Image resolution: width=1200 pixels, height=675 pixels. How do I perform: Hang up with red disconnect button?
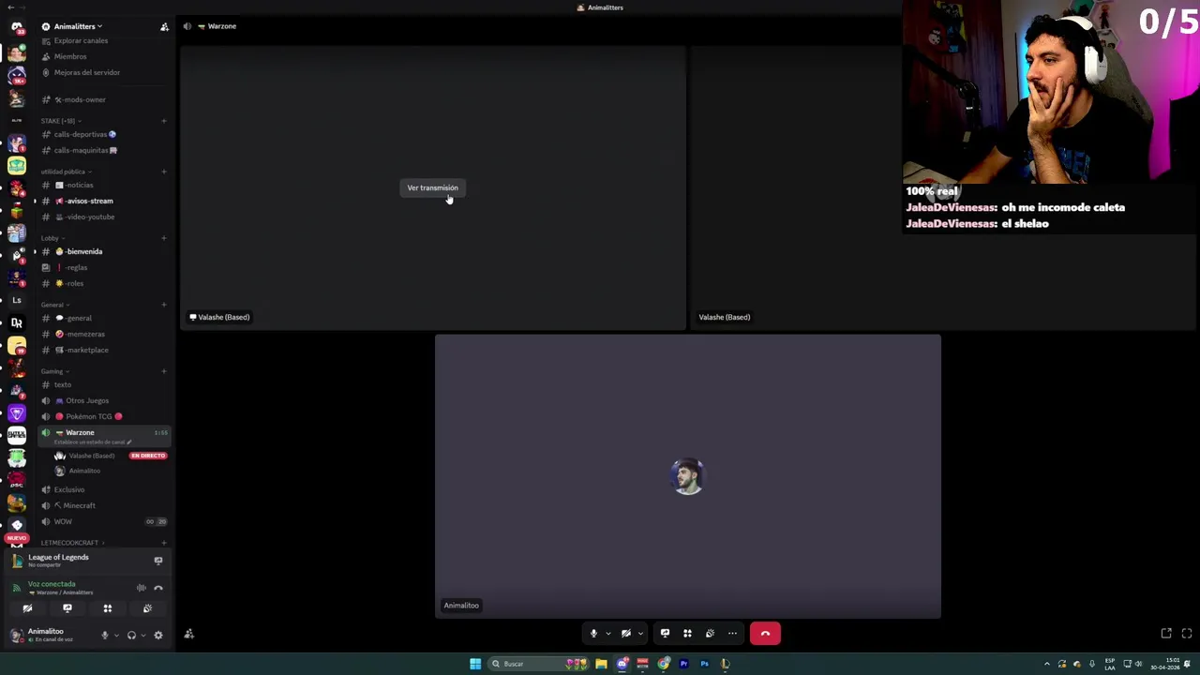click(765, 634)
